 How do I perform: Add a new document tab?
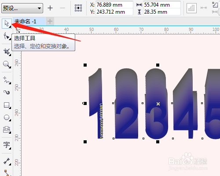pyautogui.click(x=50, y=22)
